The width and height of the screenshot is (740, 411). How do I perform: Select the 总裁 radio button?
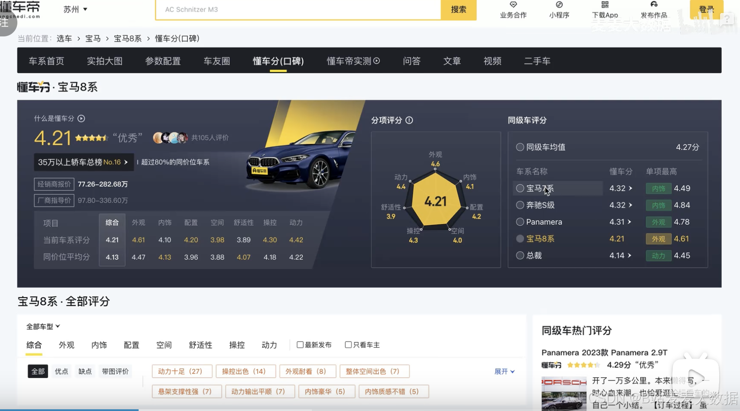(520, 255)
